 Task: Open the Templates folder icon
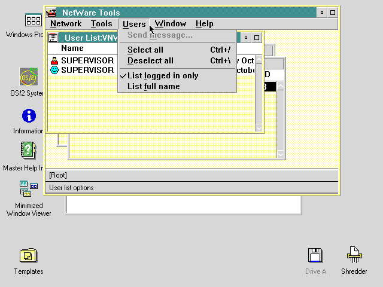[28, 255]
